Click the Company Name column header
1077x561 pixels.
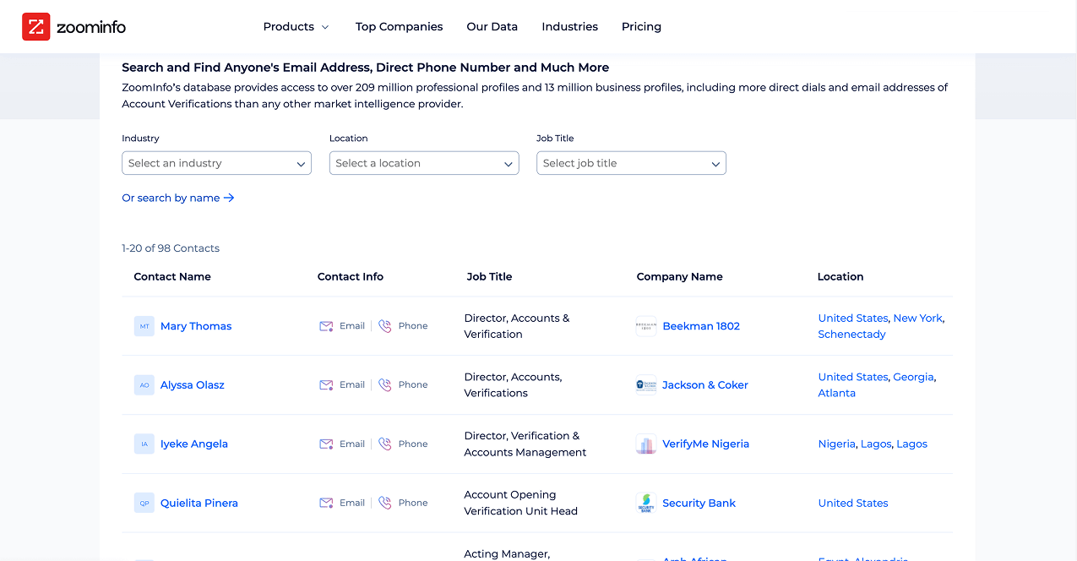(x=679, y=277)
